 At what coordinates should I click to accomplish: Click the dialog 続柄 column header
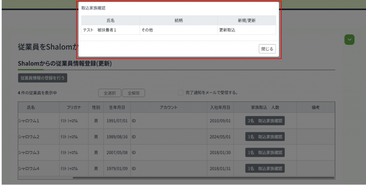click(x=179, y=20)
